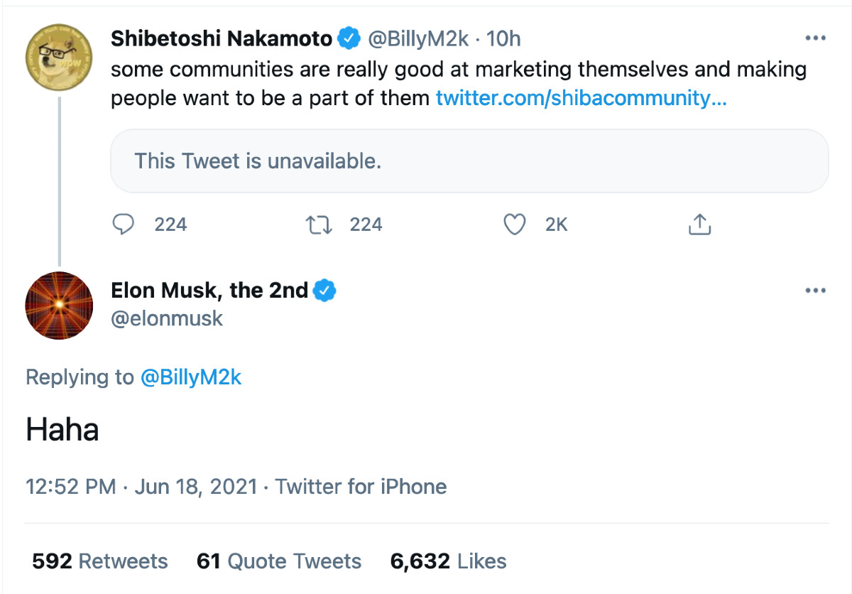Screen dimensions: 852x594
Task: Like the Shibetoshi Nakamoto tweet
Action: coord(514,225)
